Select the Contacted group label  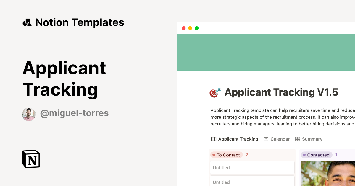point(319,155)
